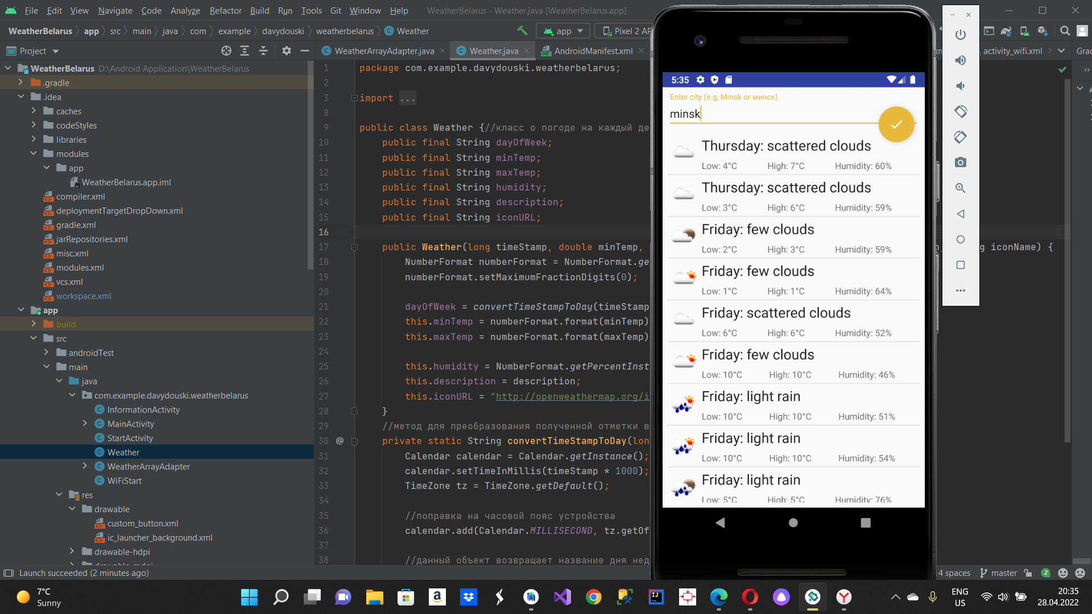Click Collapse All icon in Project panel

(263, 51)
